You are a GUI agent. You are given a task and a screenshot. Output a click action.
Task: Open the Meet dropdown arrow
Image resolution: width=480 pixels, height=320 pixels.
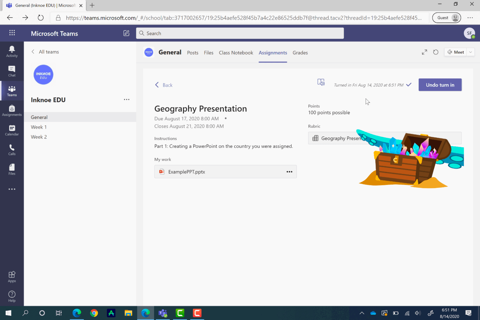point(470,52)
